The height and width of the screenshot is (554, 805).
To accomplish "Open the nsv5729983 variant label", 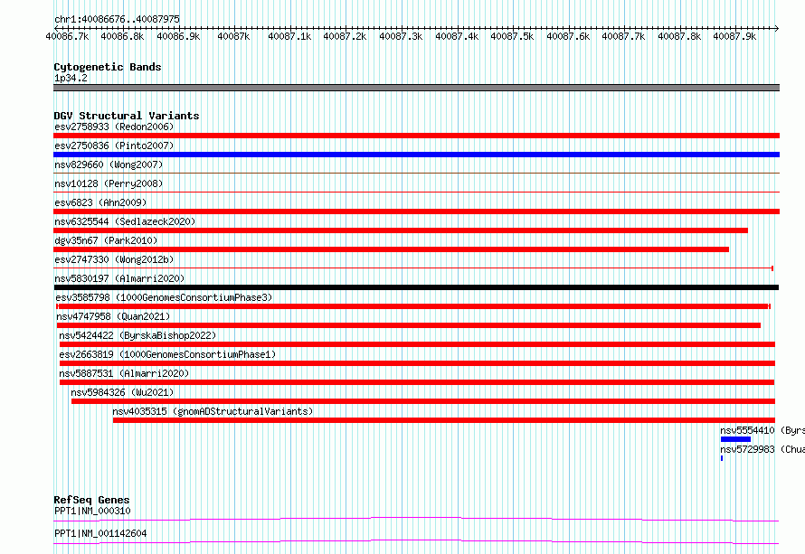I will pyautogui.click(x=762, y=449).
